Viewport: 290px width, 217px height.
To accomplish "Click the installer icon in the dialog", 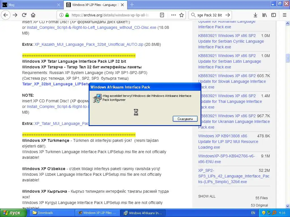I will point(97,98).
